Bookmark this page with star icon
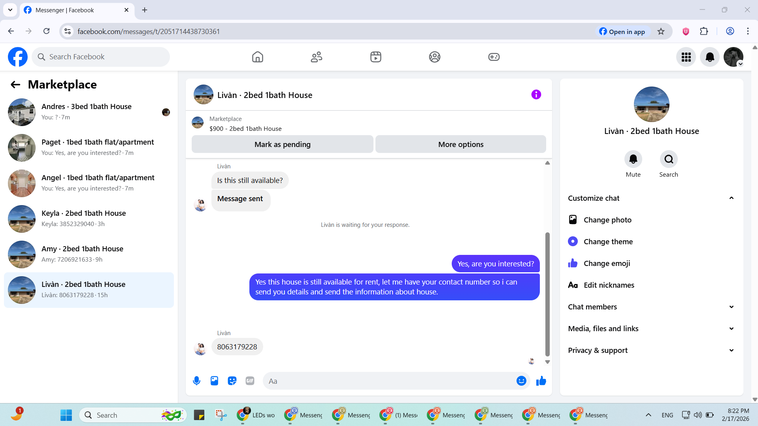 661,31
